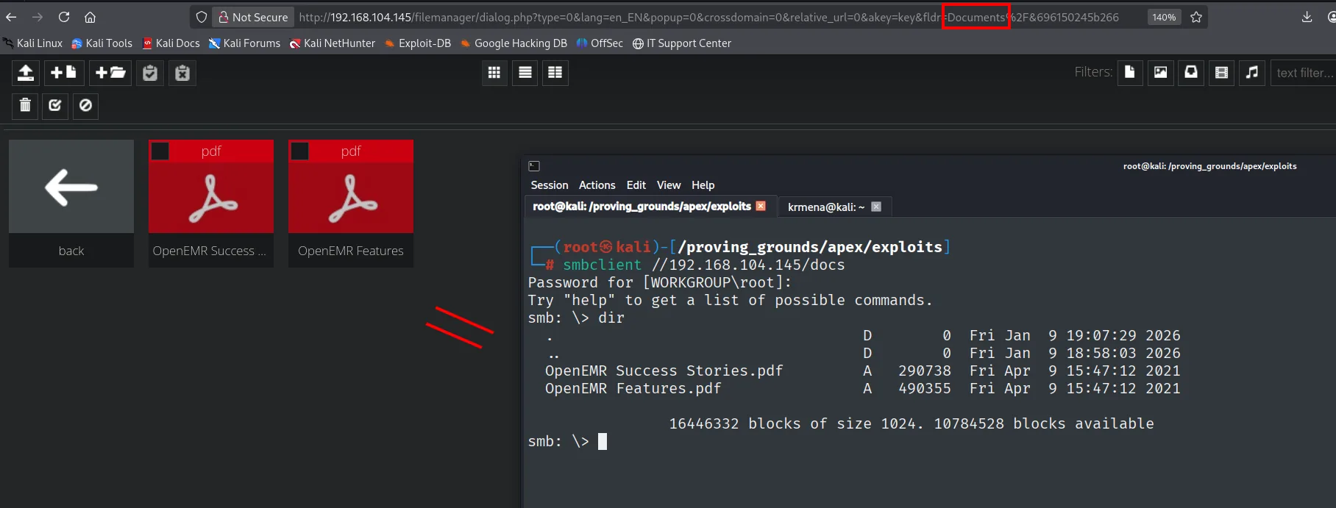Open the OffSec bookmark
Image resolution: width=1336 pixels, height=508 pixels.
(600, 43)
